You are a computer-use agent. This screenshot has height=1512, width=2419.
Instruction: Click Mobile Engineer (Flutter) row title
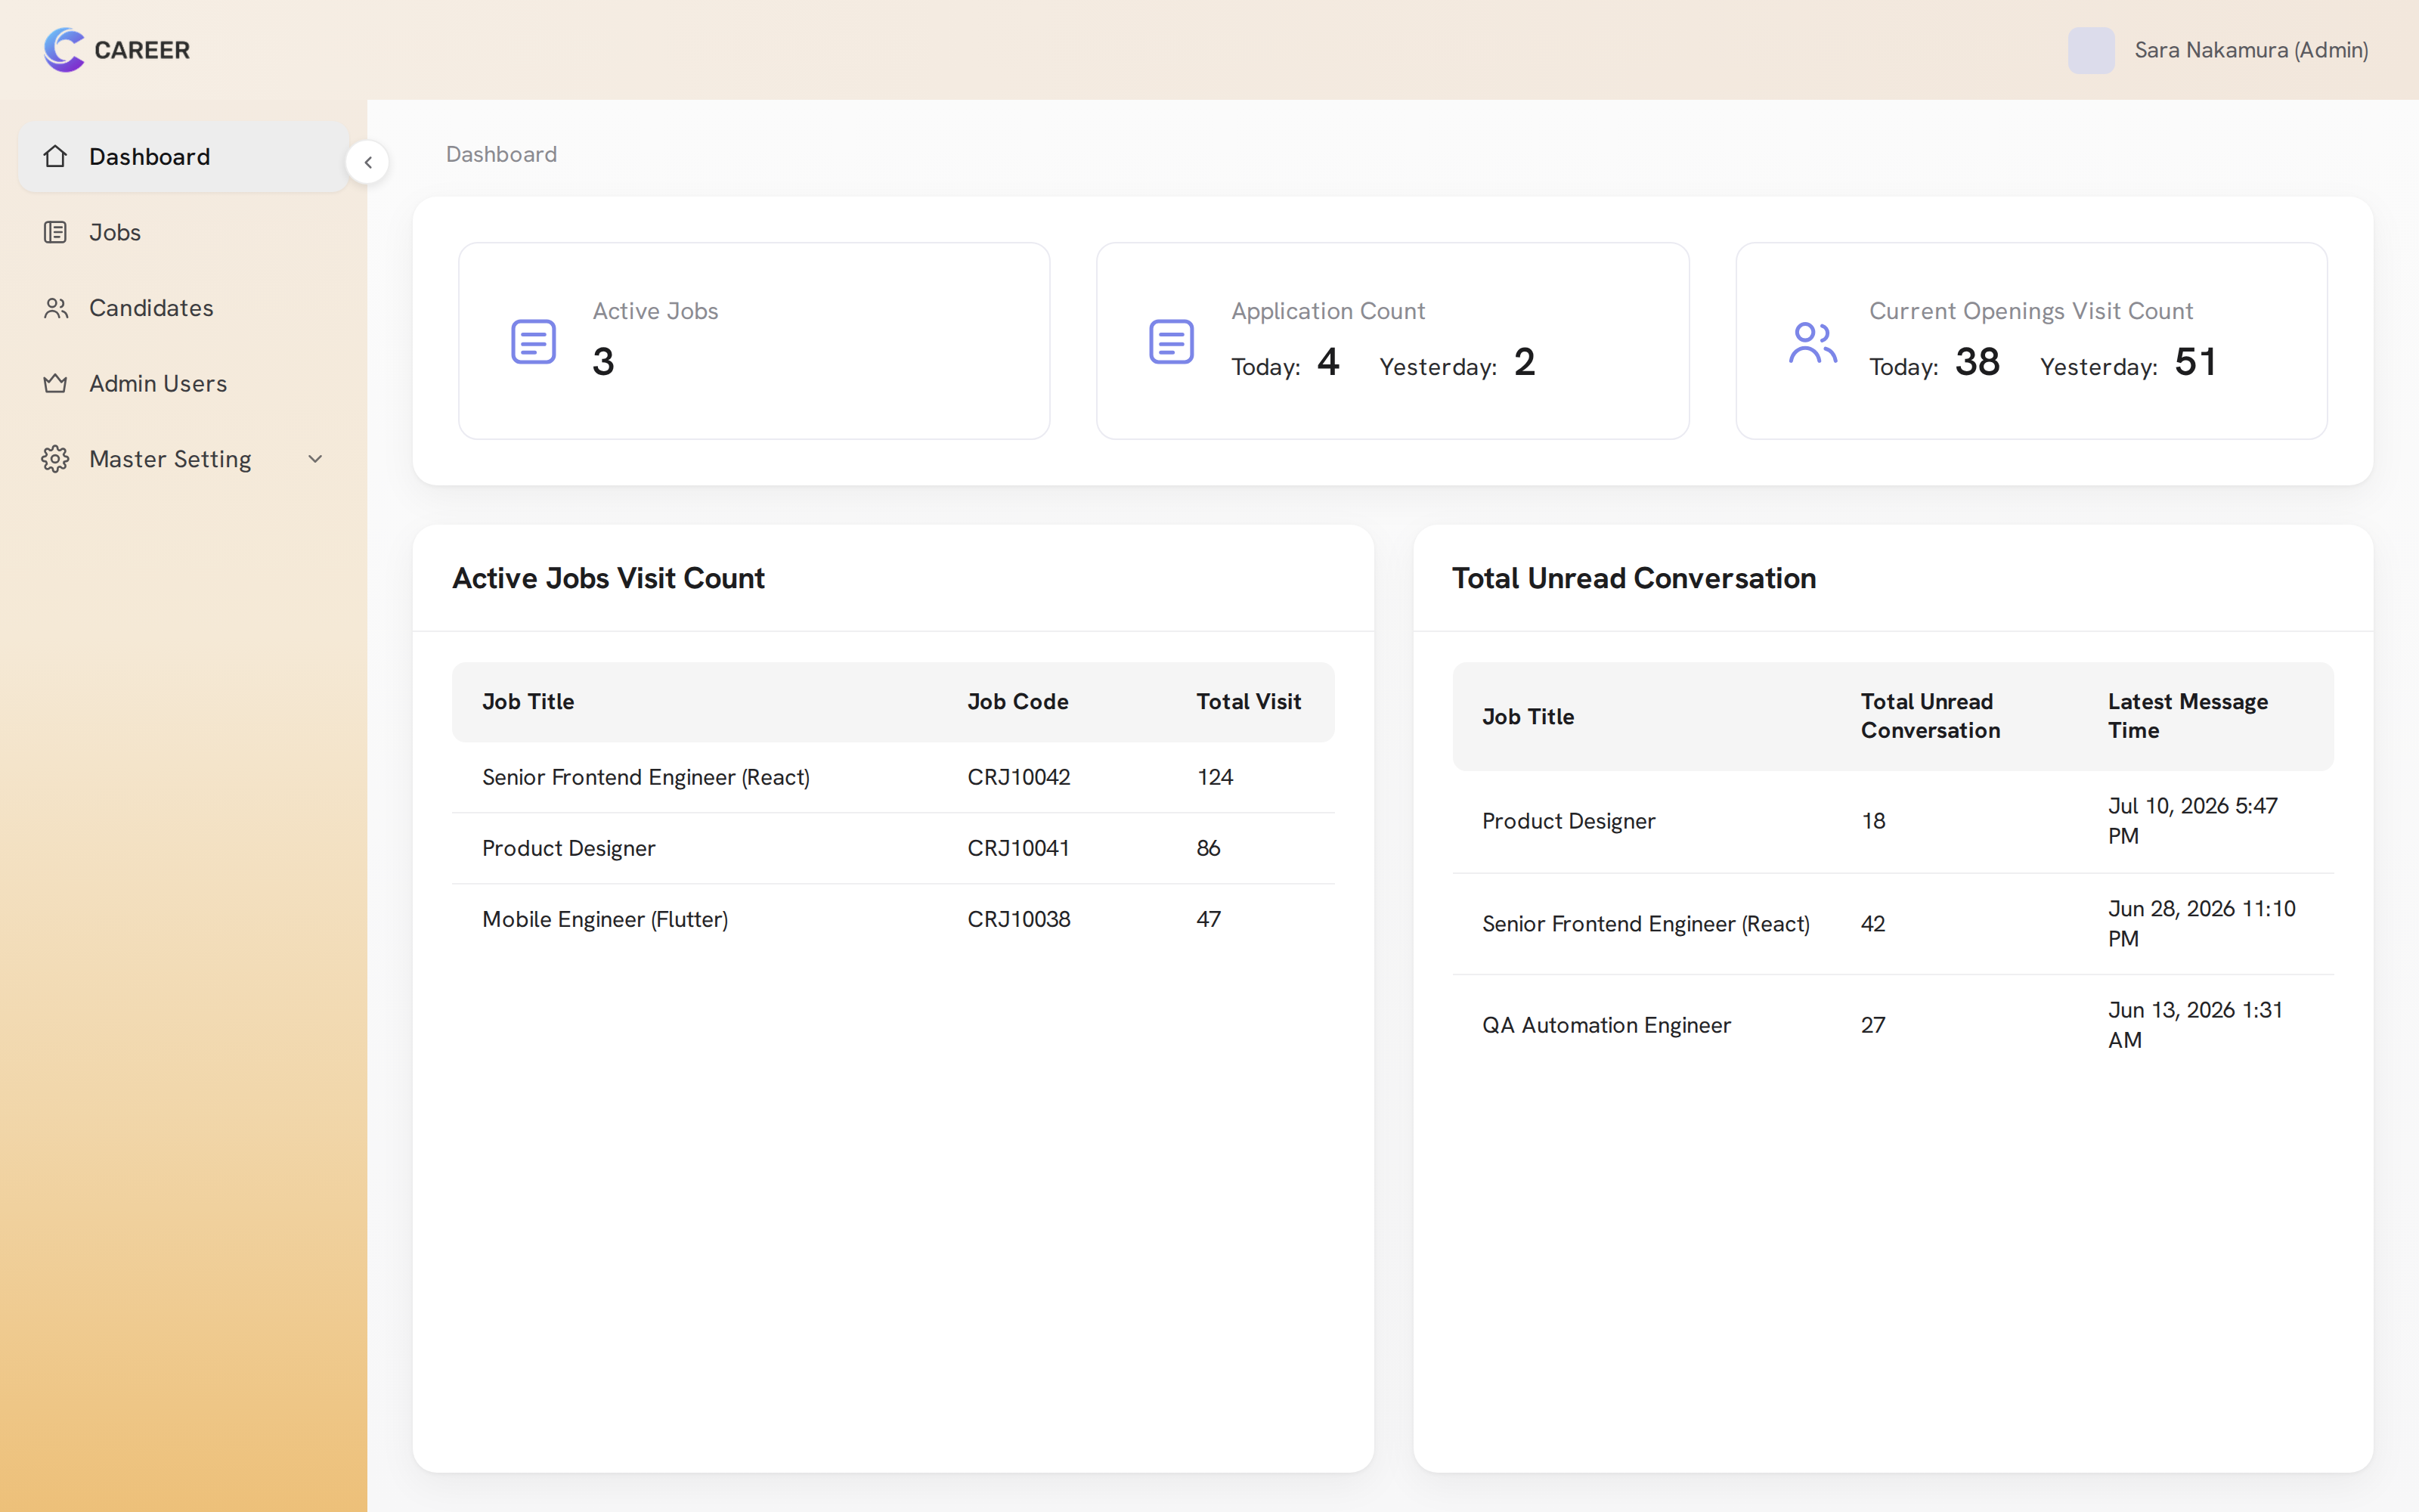pos(605,919)
